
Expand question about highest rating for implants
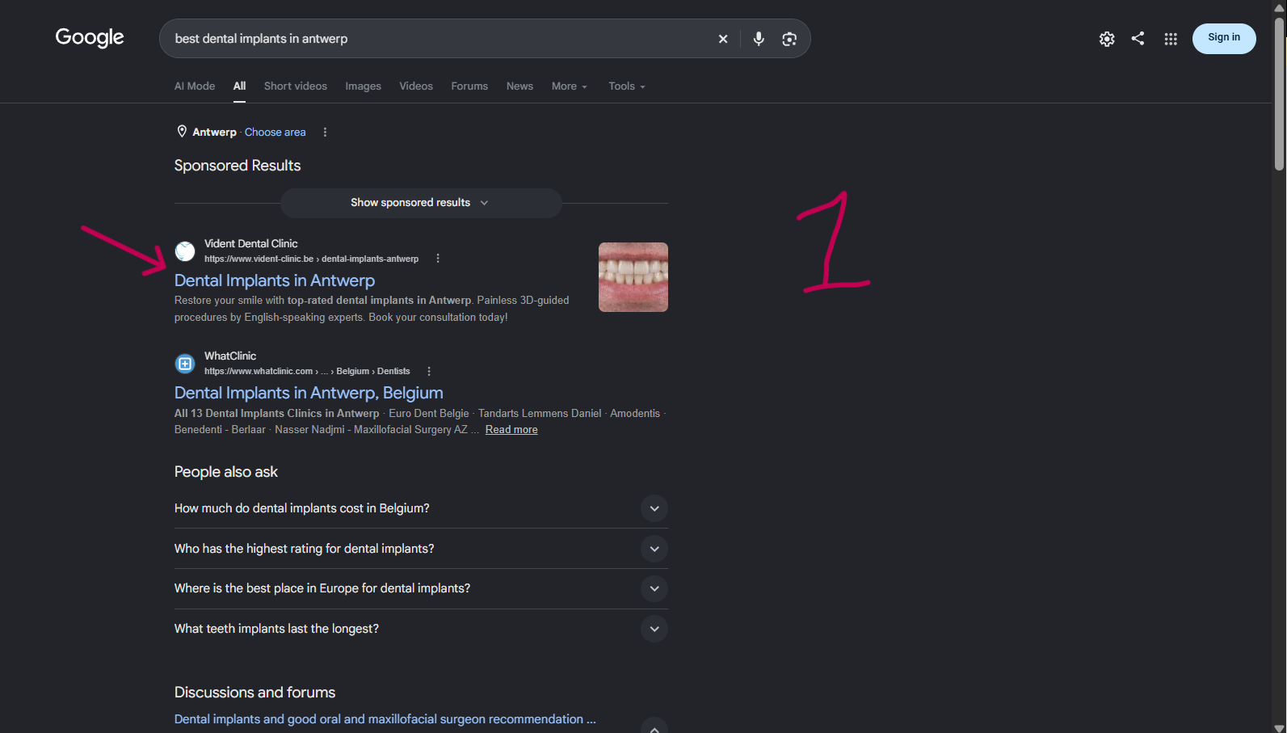421,549
